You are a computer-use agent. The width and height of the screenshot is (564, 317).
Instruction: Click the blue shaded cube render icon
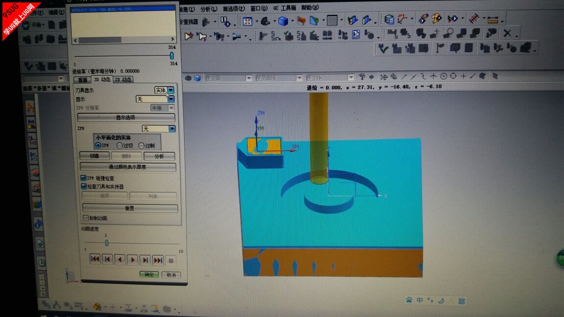coord(283,21)
